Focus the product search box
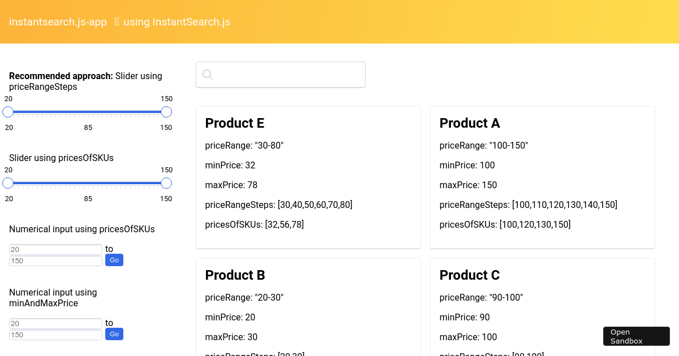The height and width of the screenshot is (356, 679). coord(281,75)
